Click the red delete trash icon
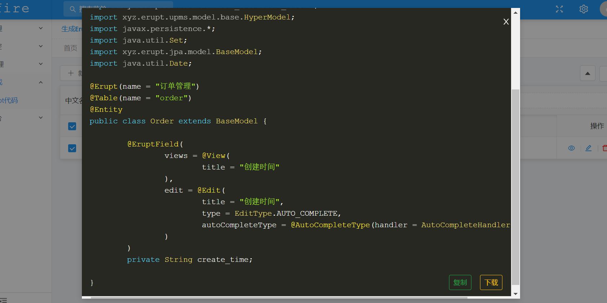 click(604, 148)
